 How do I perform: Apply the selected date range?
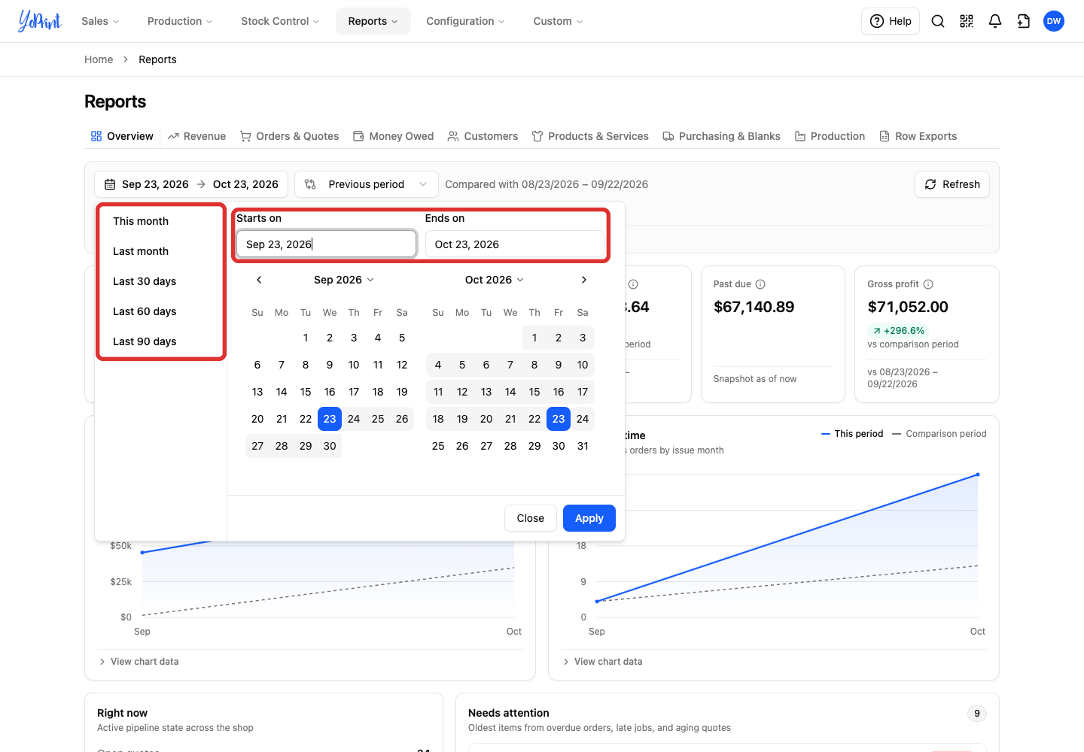tap(589, 518)
